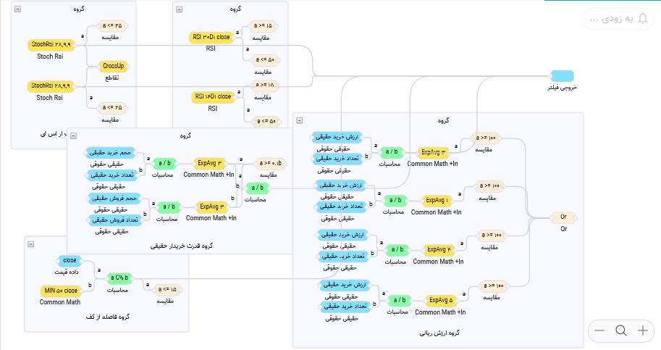Select the a <= ۱۵ comparison node
The width and height of the screenshot is (661, 350).
167,290
